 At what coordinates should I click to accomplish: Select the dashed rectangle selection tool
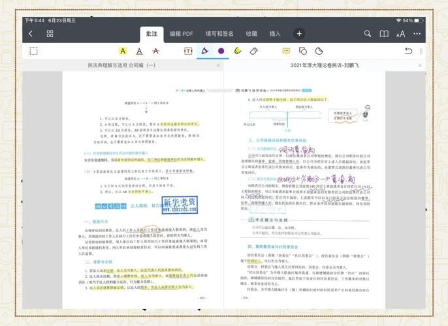point(34,51)
